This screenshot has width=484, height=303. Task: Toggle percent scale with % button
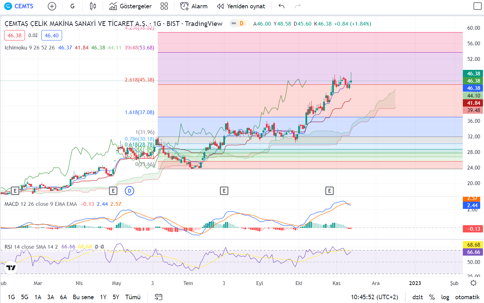(x=432, y=297)
